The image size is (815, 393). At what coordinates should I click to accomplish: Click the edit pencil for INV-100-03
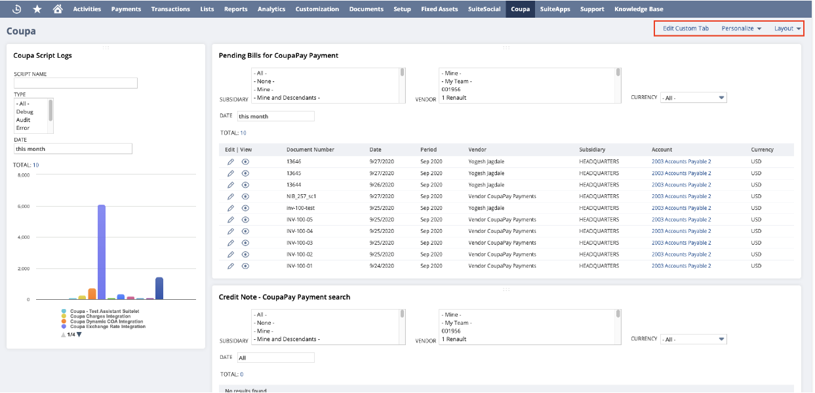tap(230, 243)
